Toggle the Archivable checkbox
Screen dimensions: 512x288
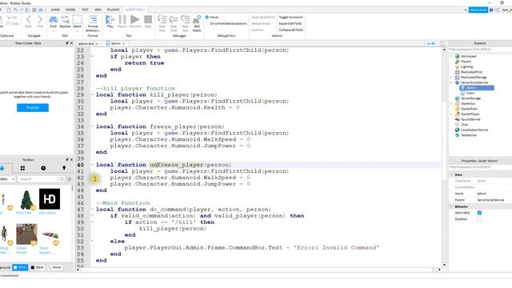[479, 213]
